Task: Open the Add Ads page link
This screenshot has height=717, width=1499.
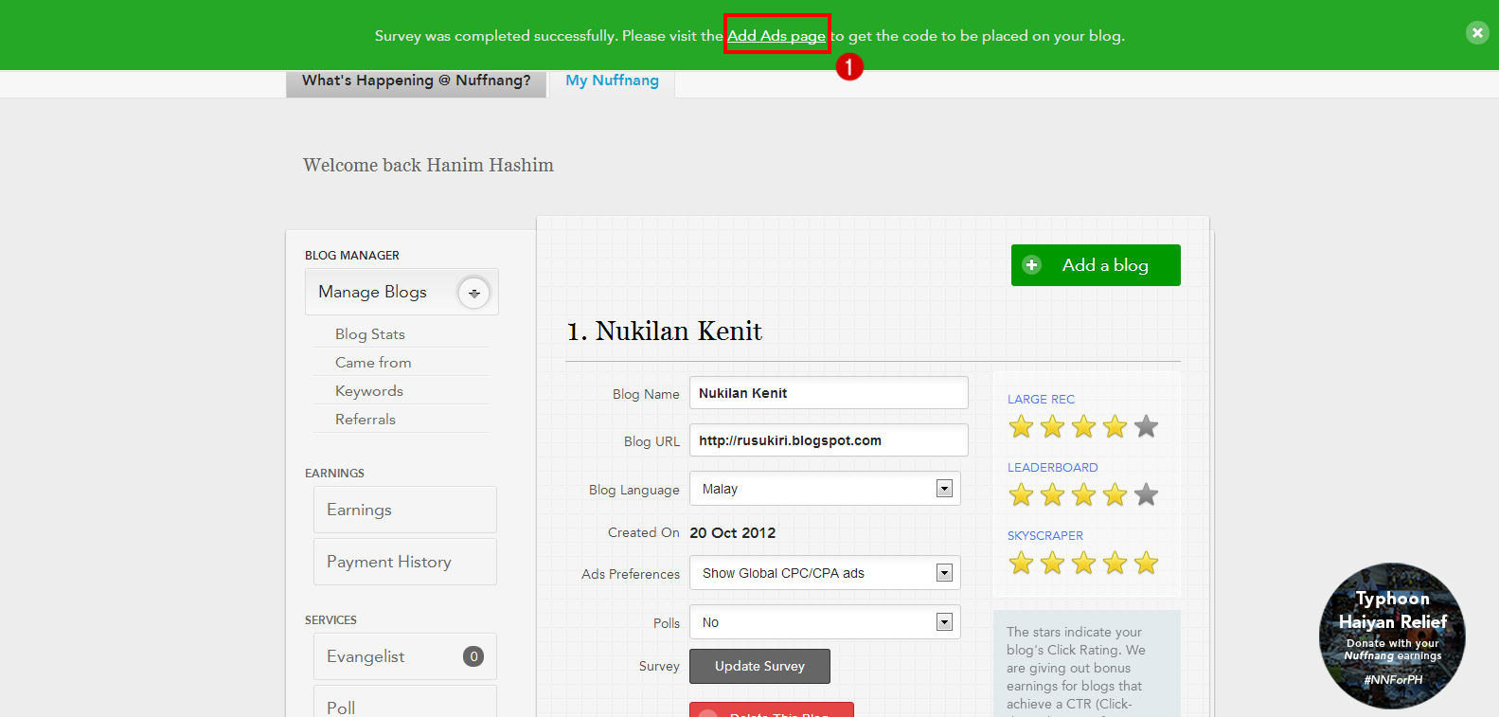Action: click(776, 36)
